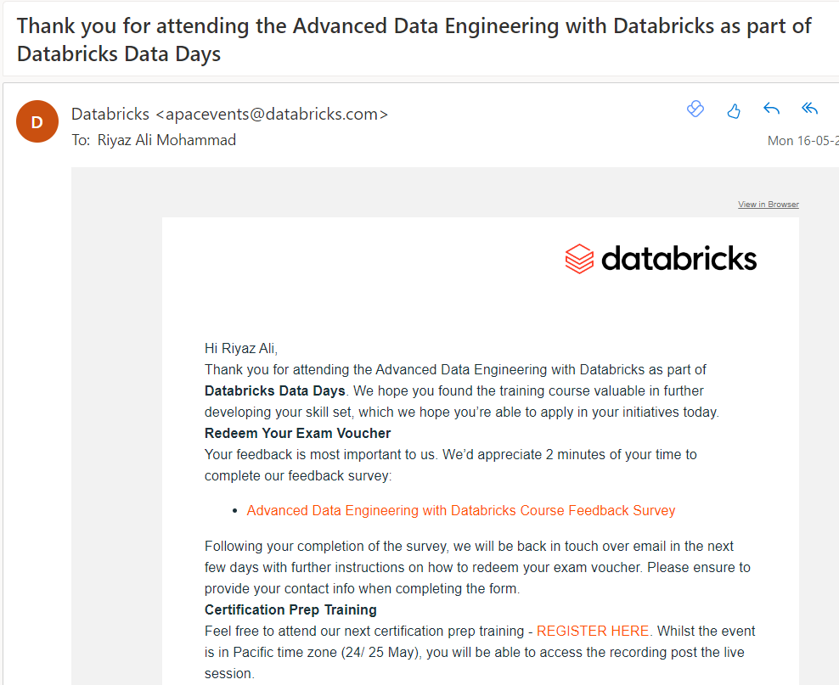Click the "Redeem Your Exam Voucher" heading

297,433
